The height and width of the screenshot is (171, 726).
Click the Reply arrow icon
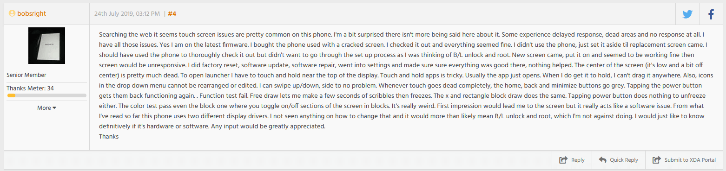tap(563, 160)
